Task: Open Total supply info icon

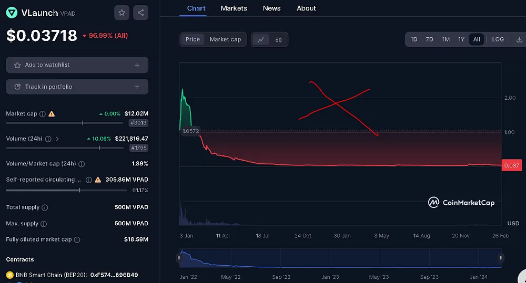Action: [45, 207]
